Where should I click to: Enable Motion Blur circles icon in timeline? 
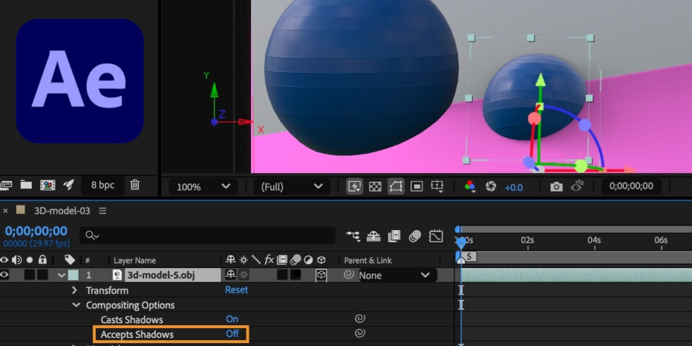pos(415,236)
